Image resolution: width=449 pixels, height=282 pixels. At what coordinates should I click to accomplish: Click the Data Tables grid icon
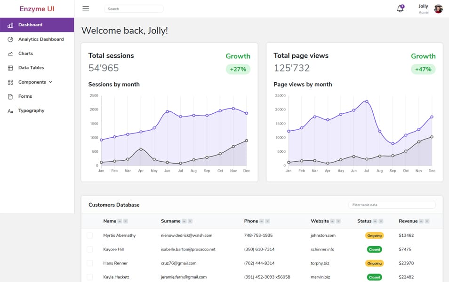(x=10, y=68)
